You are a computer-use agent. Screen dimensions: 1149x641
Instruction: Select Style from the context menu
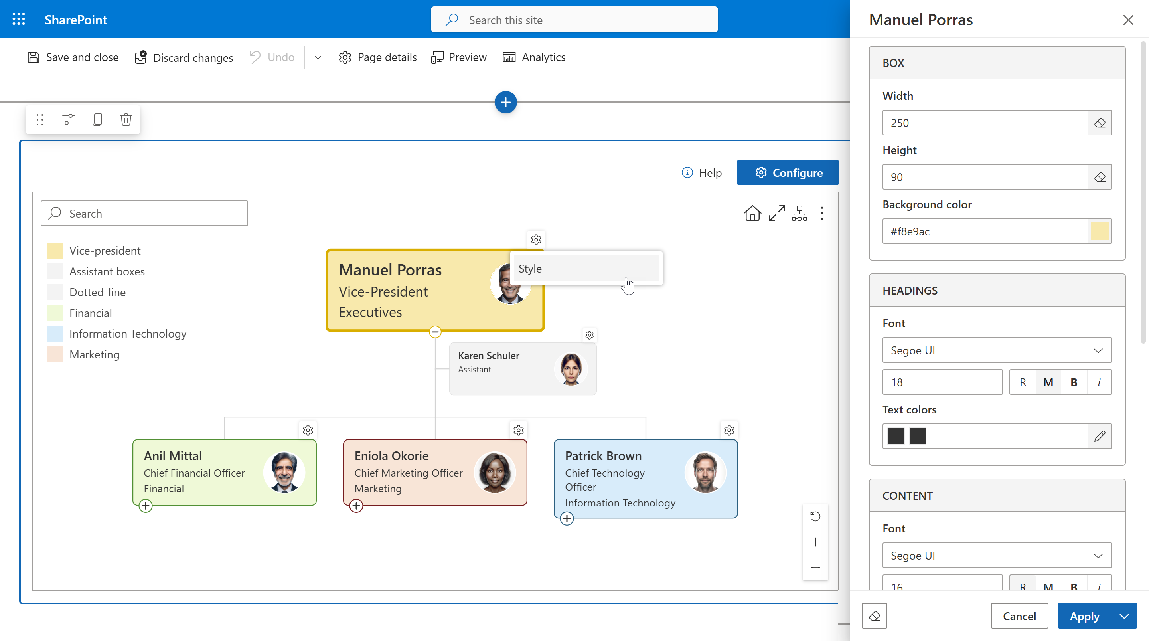[586, 268]
